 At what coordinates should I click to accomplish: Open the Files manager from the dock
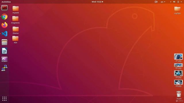coord(5,42)
